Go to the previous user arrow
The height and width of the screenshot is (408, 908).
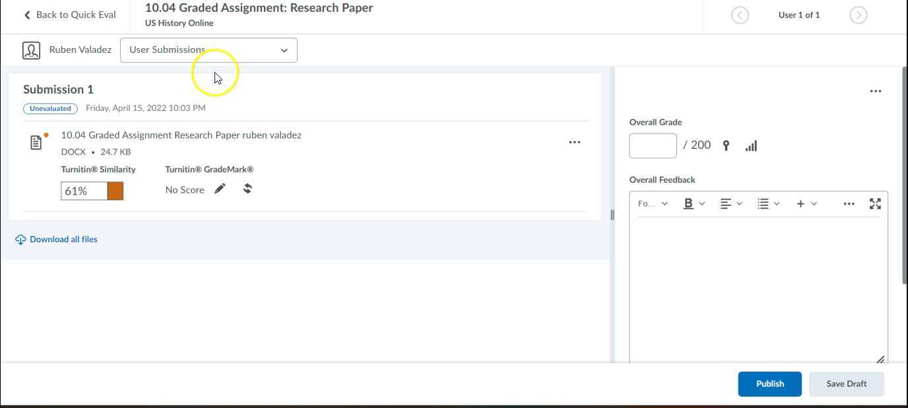(740, 15)
